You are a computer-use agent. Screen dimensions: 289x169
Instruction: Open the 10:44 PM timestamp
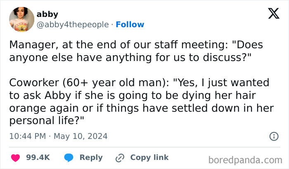click(x=28, y=136)
